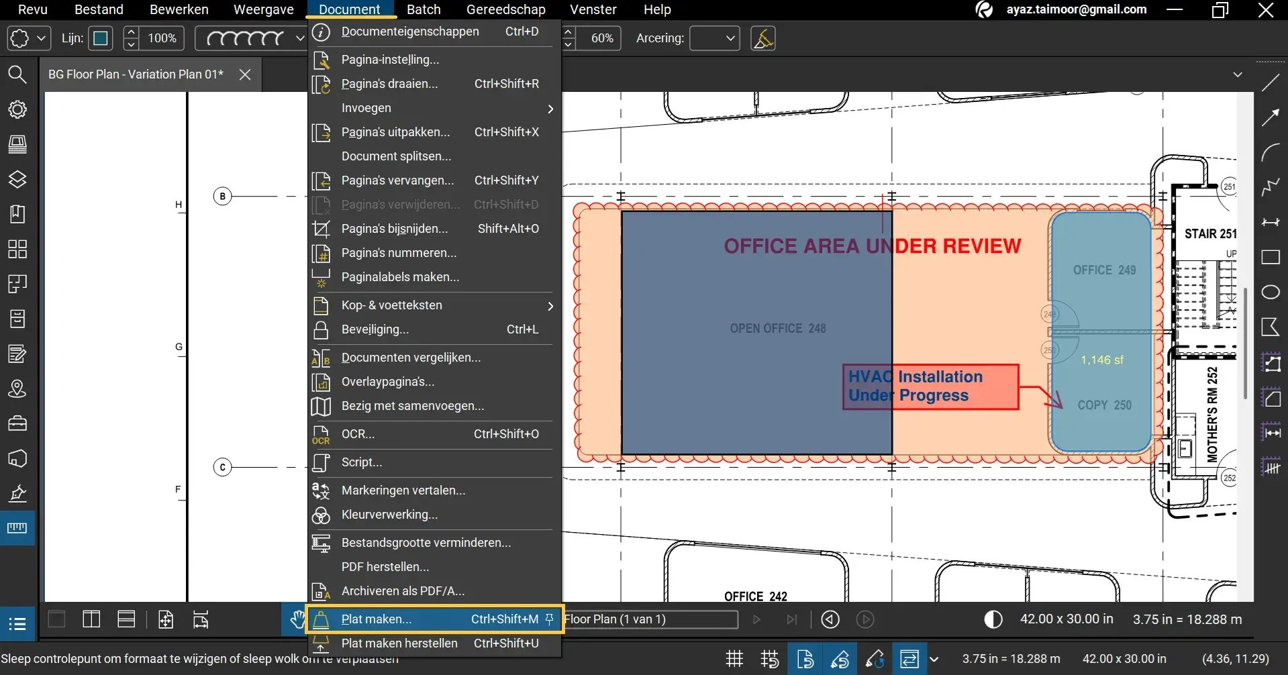This screenshot has width=1288, height=675.
Task: Toggle the grid display in status bar
Action: (735, 659)
